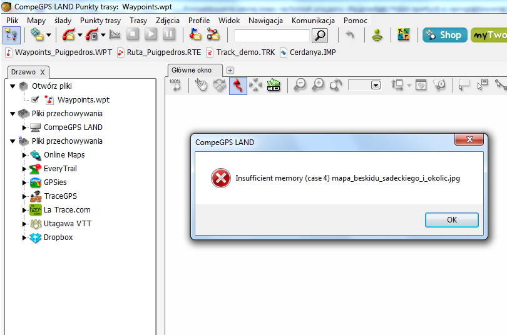Open the Zdjęcia menu

click(168, 21)
